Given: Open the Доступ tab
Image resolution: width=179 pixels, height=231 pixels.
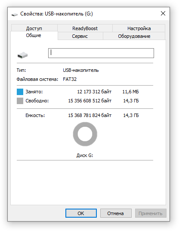Looking at the screenshot, I should [34, 28].
